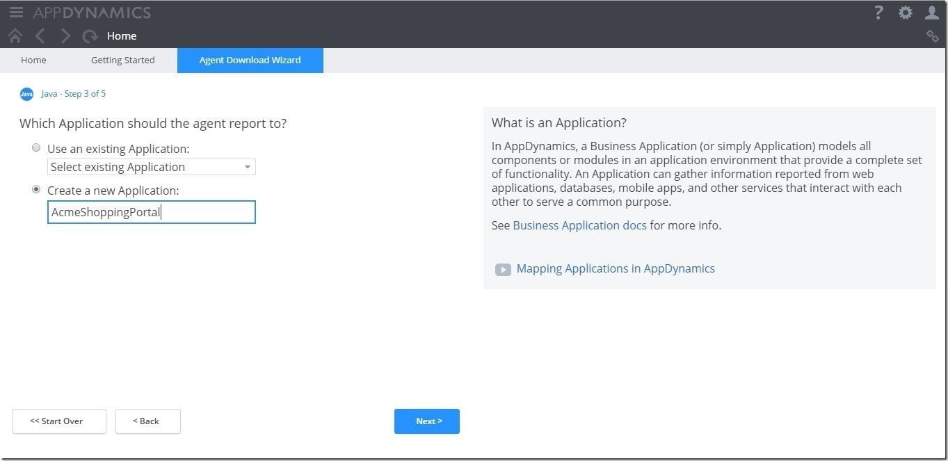Image resolution: width=948 pixels, height=461 pixels.
Task: Open the user account icon
Action: pyautogui.click(x=932, y=13)
